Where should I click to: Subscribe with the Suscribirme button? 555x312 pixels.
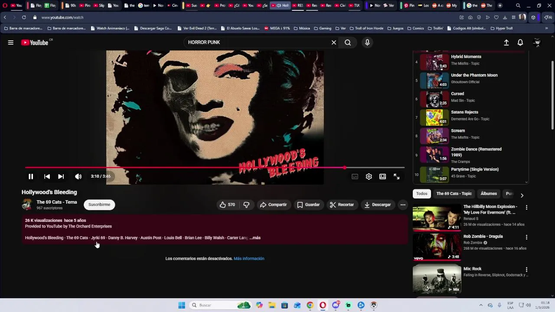click(x=99, y=205)
